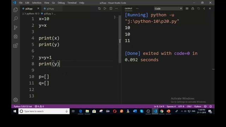Click line number 13 in the gutter
Screen dimensions: 226x127
(31, 96)
